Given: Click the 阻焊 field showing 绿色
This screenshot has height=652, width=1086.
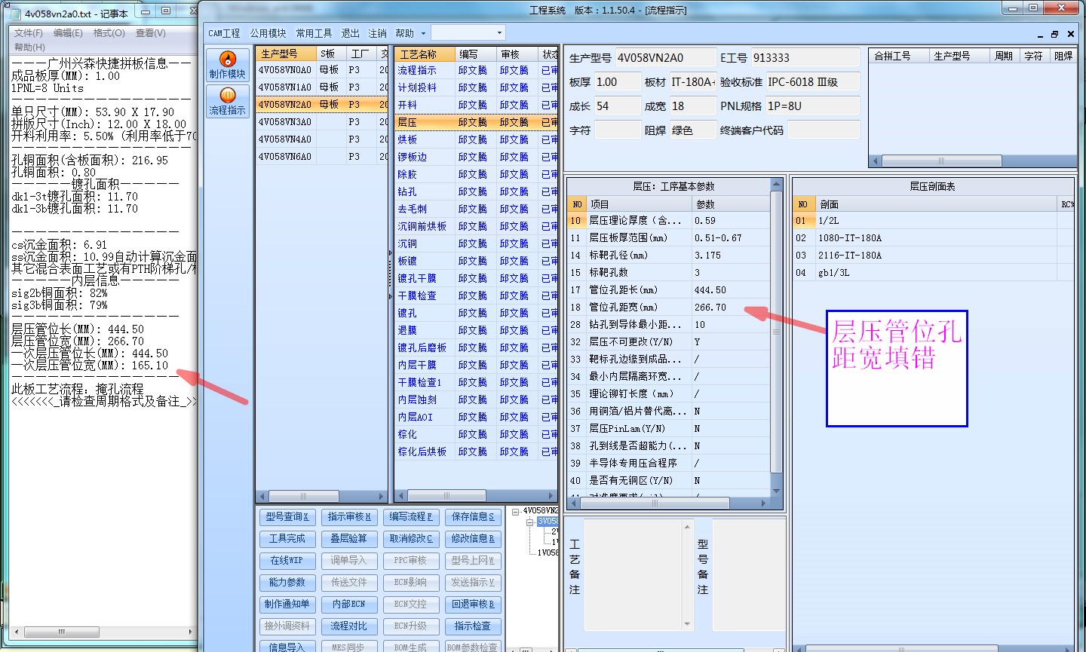Looking at the screenshot, I should (x=692, y=130).
